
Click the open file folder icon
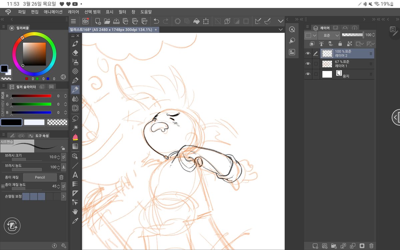tap(107, 21)
